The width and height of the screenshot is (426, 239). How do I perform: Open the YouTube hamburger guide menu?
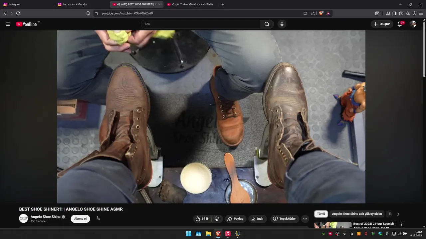(x=8, y=24)
